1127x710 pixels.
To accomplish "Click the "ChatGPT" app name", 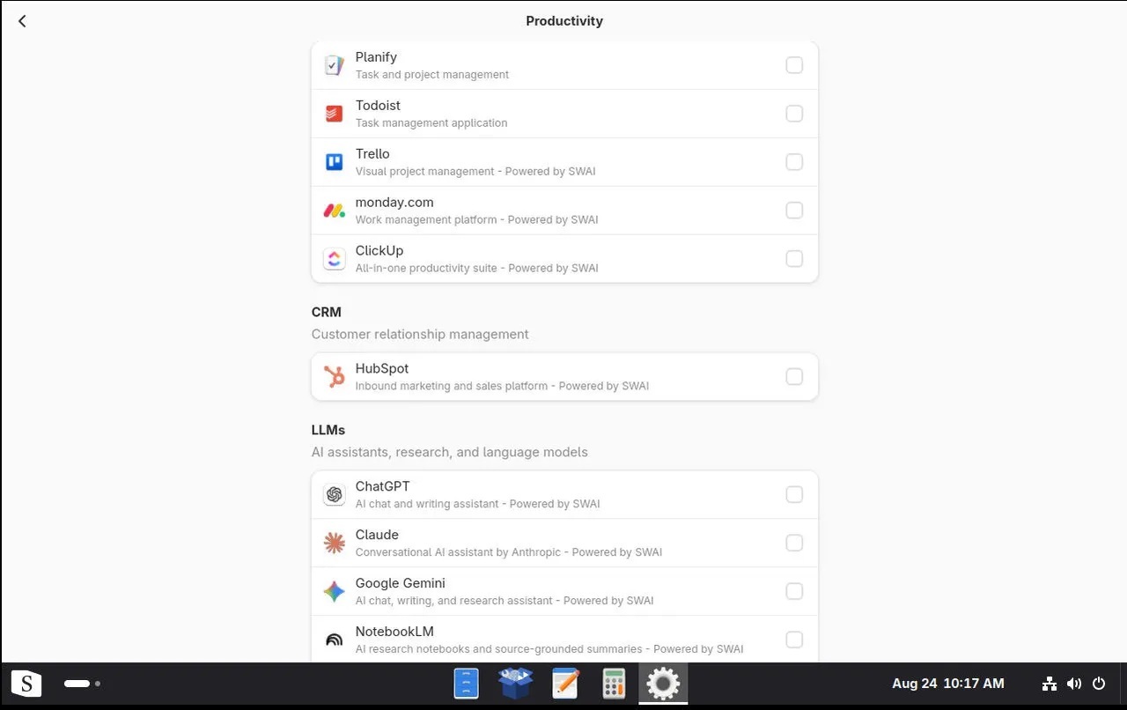I will pyautogui.click(x=383, y=487).
